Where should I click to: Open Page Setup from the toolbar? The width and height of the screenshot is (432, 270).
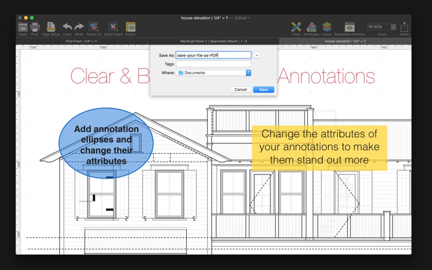tap(51, 27)
